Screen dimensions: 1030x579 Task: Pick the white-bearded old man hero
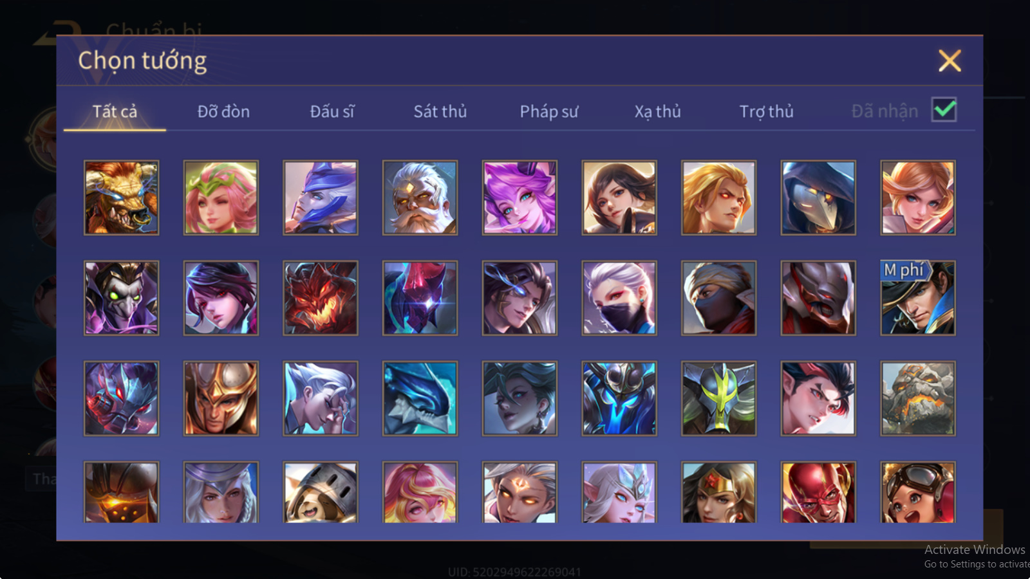[420, 198]
